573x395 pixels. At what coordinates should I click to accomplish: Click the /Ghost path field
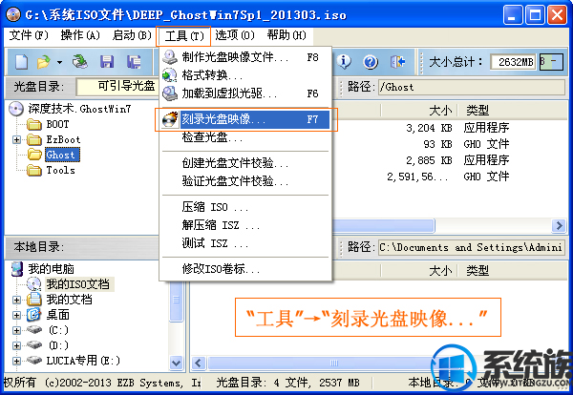coord(472,88)
